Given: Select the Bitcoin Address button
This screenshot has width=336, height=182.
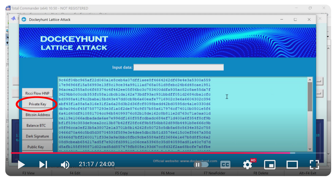Looking at the screenshot, I should [37, 115].
